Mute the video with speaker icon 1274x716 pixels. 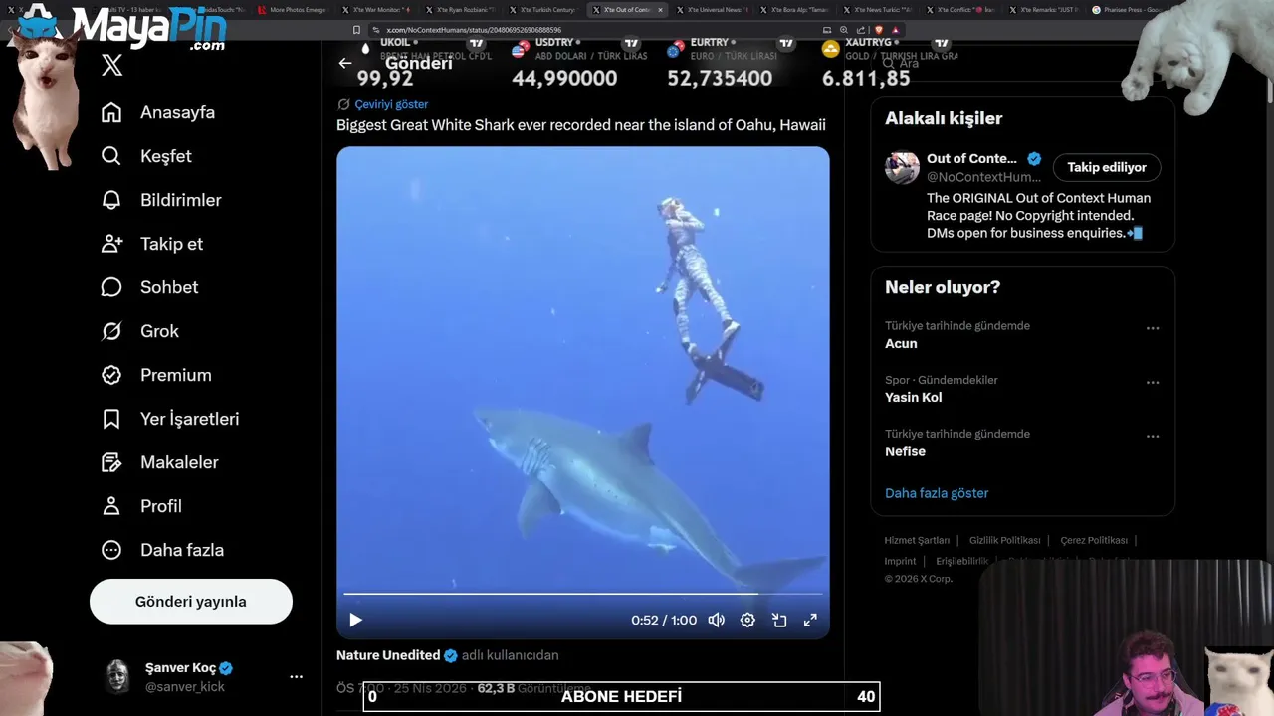(716, 620)
